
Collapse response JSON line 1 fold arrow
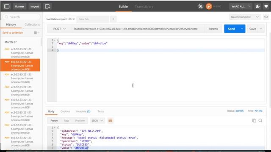tap(55, 128)
